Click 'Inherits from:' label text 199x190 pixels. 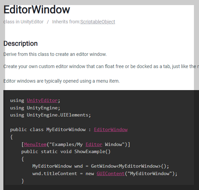[x=66, y=22]
